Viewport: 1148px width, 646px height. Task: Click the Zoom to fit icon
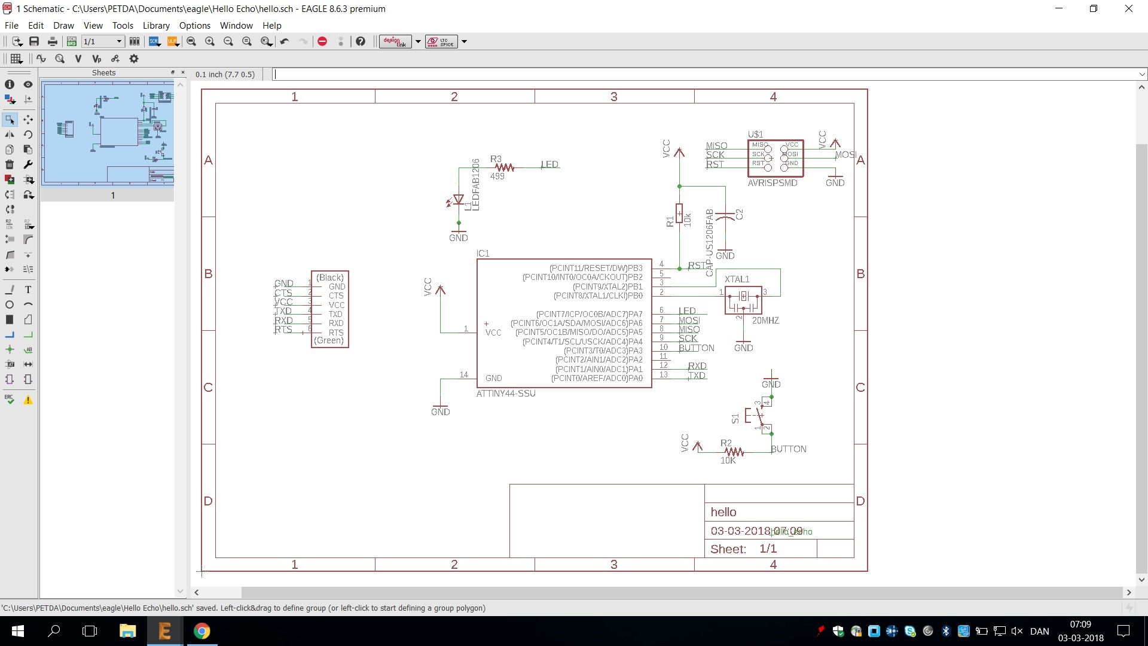(x=191, y=41)
